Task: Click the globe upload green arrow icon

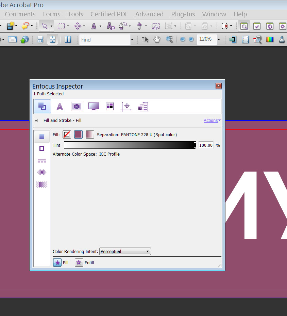Action: click(x=24, y=39)
